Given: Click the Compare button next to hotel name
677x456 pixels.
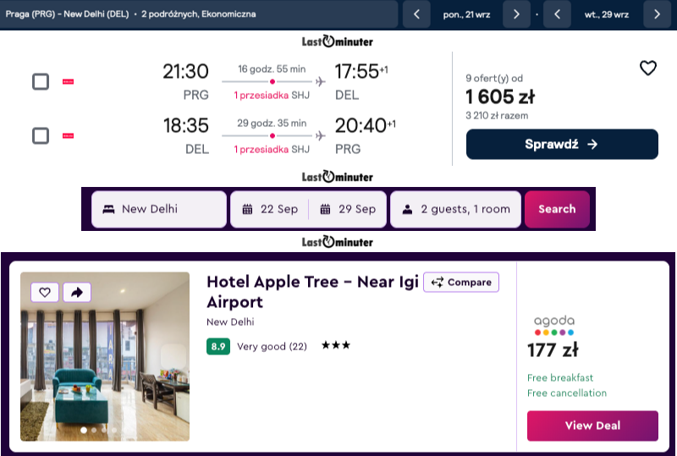Looking at the screenshot, I should click(x=461, y=282).
